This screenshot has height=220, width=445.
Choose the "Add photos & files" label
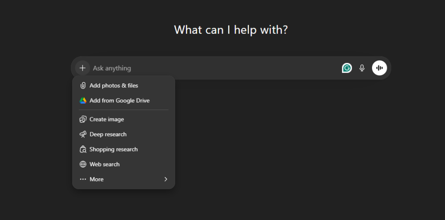coord(114,85)
